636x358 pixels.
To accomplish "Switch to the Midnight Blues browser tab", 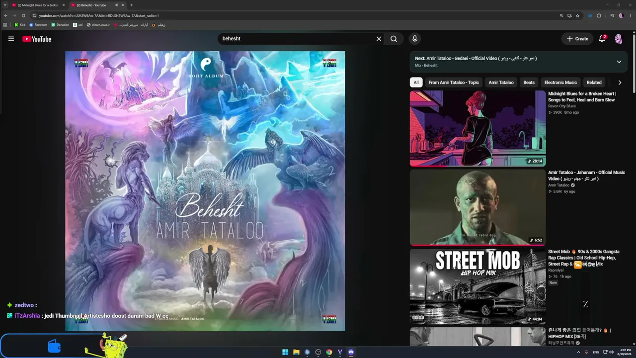I will 37,5.
